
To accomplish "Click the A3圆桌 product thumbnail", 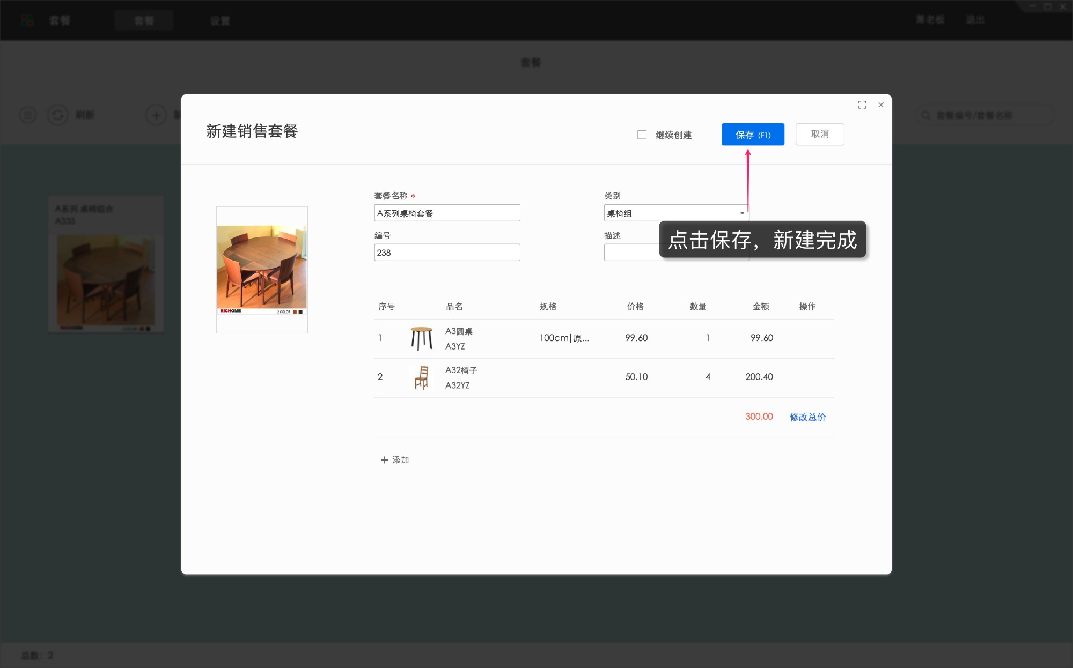I will point(422,338).
